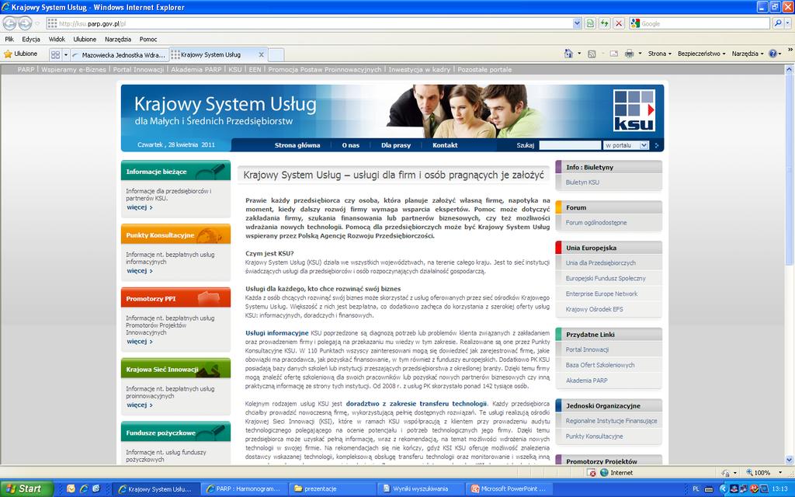795x497 pixels.
Task: Open the Widok menu
Action: [57, 39]
